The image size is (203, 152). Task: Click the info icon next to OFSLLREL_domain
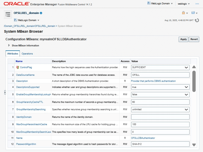[x=41, y=13]
